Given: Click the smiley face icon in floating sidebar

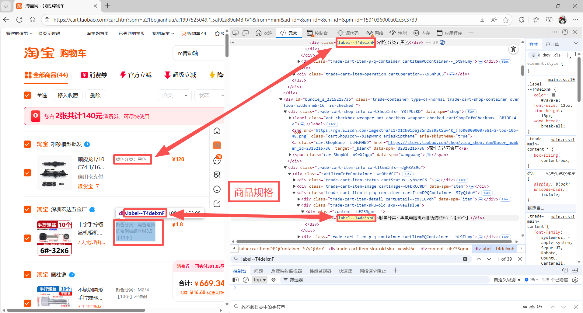Looking at the screenshot, I should [217, 189].
